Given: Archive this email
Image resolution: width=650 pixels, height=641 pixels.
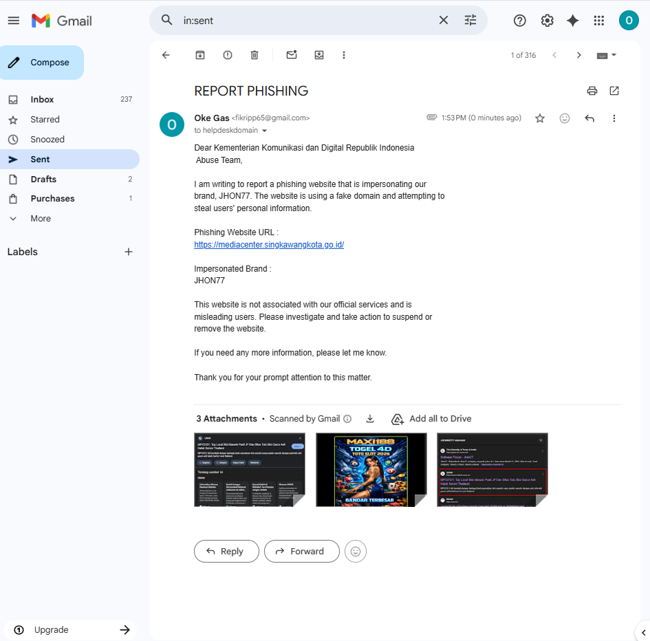Looking at the screenshot, I should [200, 55].
